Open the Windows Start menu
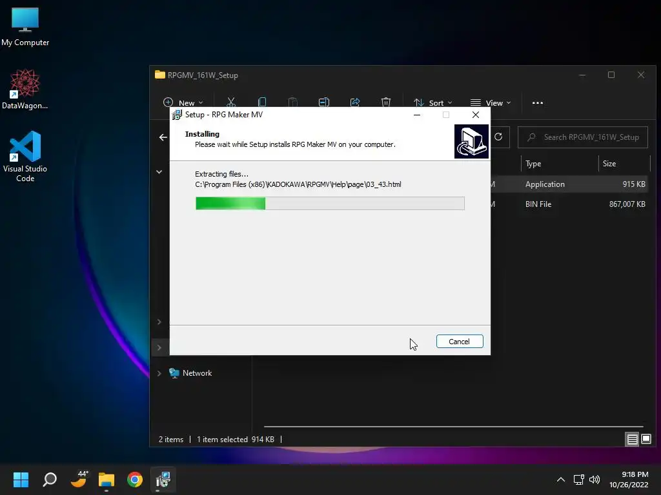 click(21, 480)
